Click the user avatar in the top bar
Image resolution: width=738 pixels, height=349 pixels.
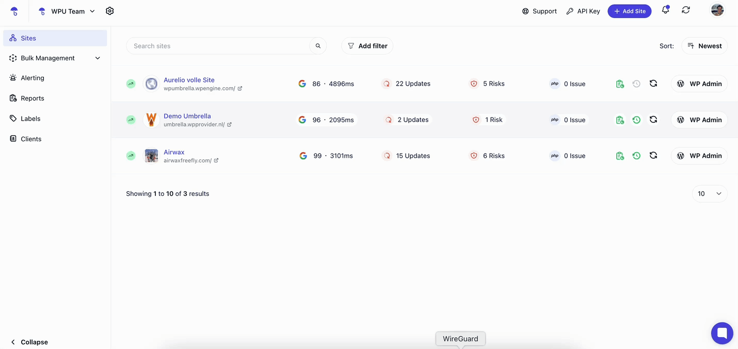point(717,10)
